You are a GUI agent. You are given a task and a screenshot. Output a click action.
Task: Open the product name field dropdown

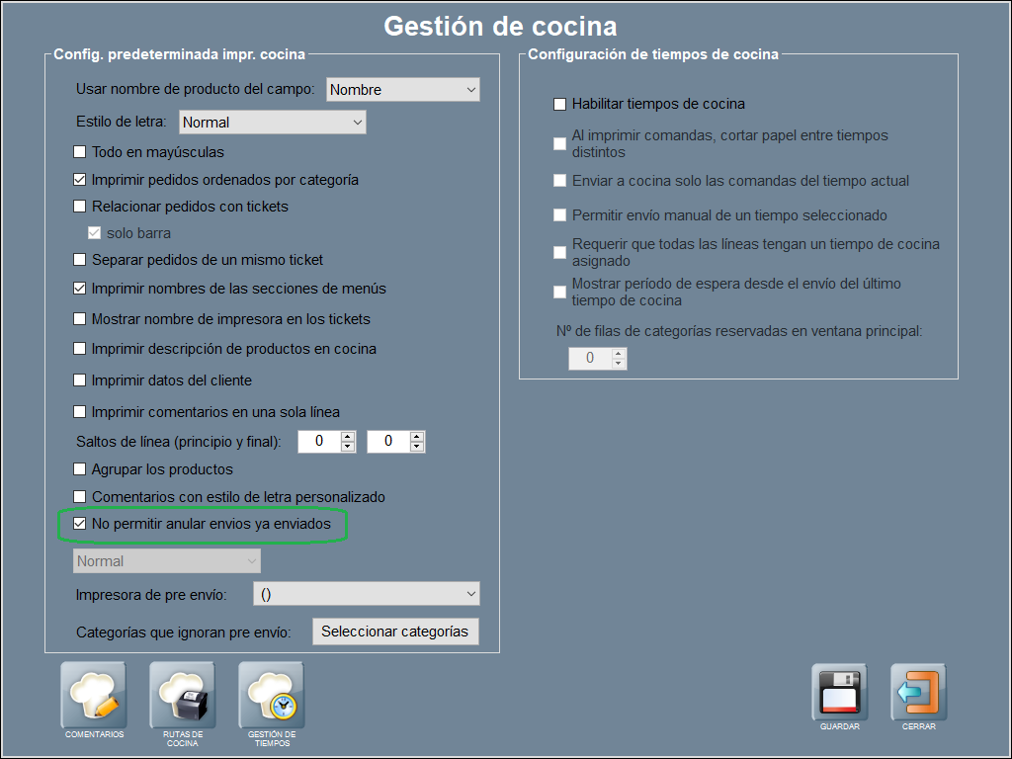[402, 90]
